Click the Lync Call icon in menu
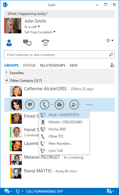This screenshot has height=195, width=119. point(43,150)
